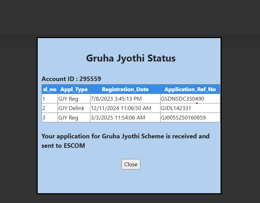Select the Application_Ref_No column header

click(190, 89)
